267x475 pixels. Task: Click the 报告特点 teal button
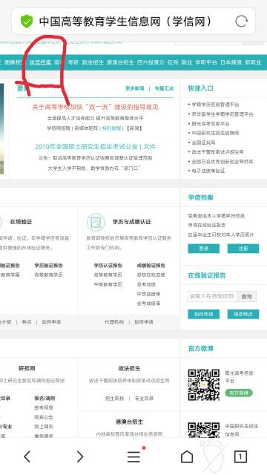click(243, 314)
